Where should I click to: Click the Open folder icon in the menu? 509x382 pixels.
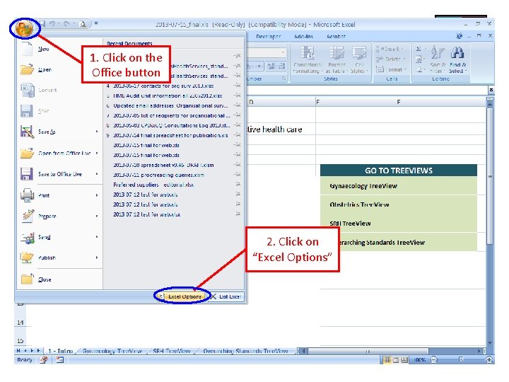tap(27, 69)
